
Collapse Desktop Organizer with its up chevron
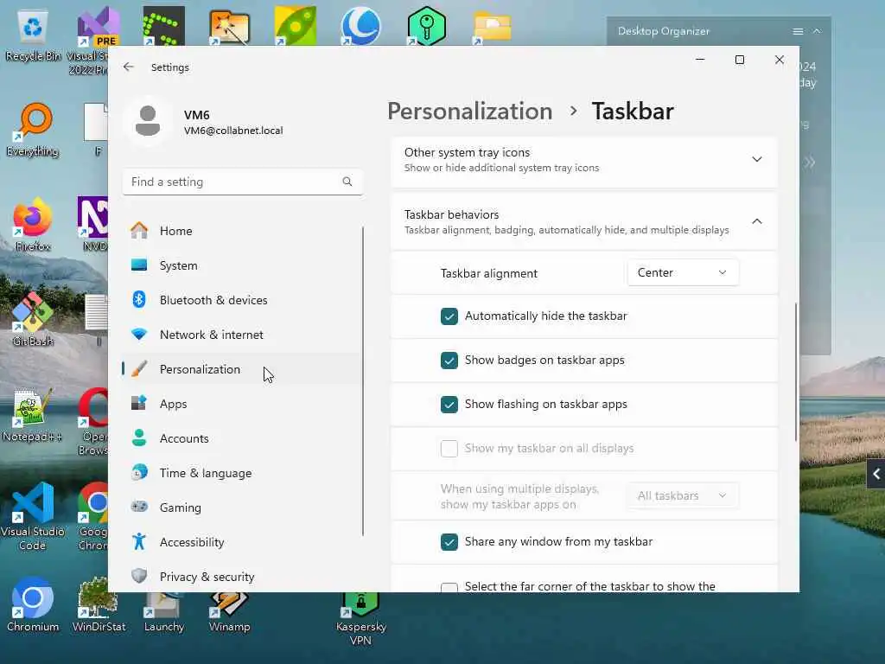tap(817, 32)
